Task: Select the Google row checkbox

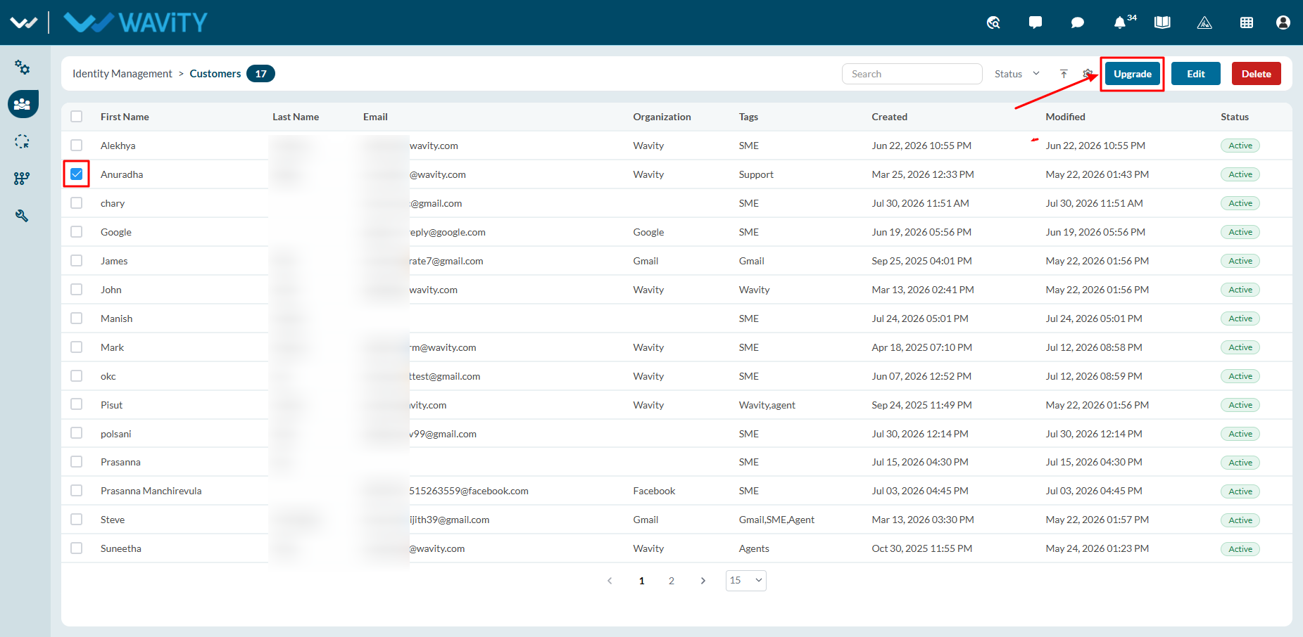Action: point(77,232)
